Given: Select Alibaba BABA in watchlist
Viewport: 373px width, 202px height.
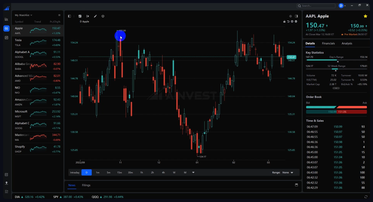Looking at the screenshot, I should pyautogui.click(x=38, y=66).
